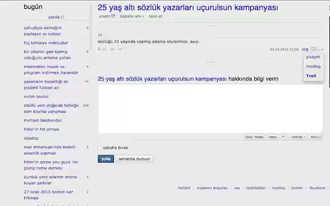Open 'otostop' topic in sidebar
330x206 pixels.
[x=31, y=138]
